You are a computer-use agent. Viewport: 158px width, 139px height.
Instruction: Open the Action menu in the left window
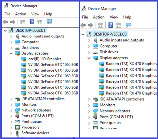pyautogui.click(x=20, y=14)
